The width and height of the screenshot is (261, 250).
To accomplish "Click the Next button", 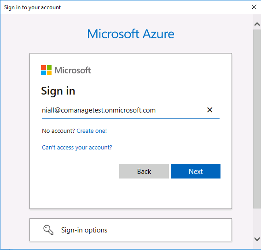I will (x=196, y=171).
